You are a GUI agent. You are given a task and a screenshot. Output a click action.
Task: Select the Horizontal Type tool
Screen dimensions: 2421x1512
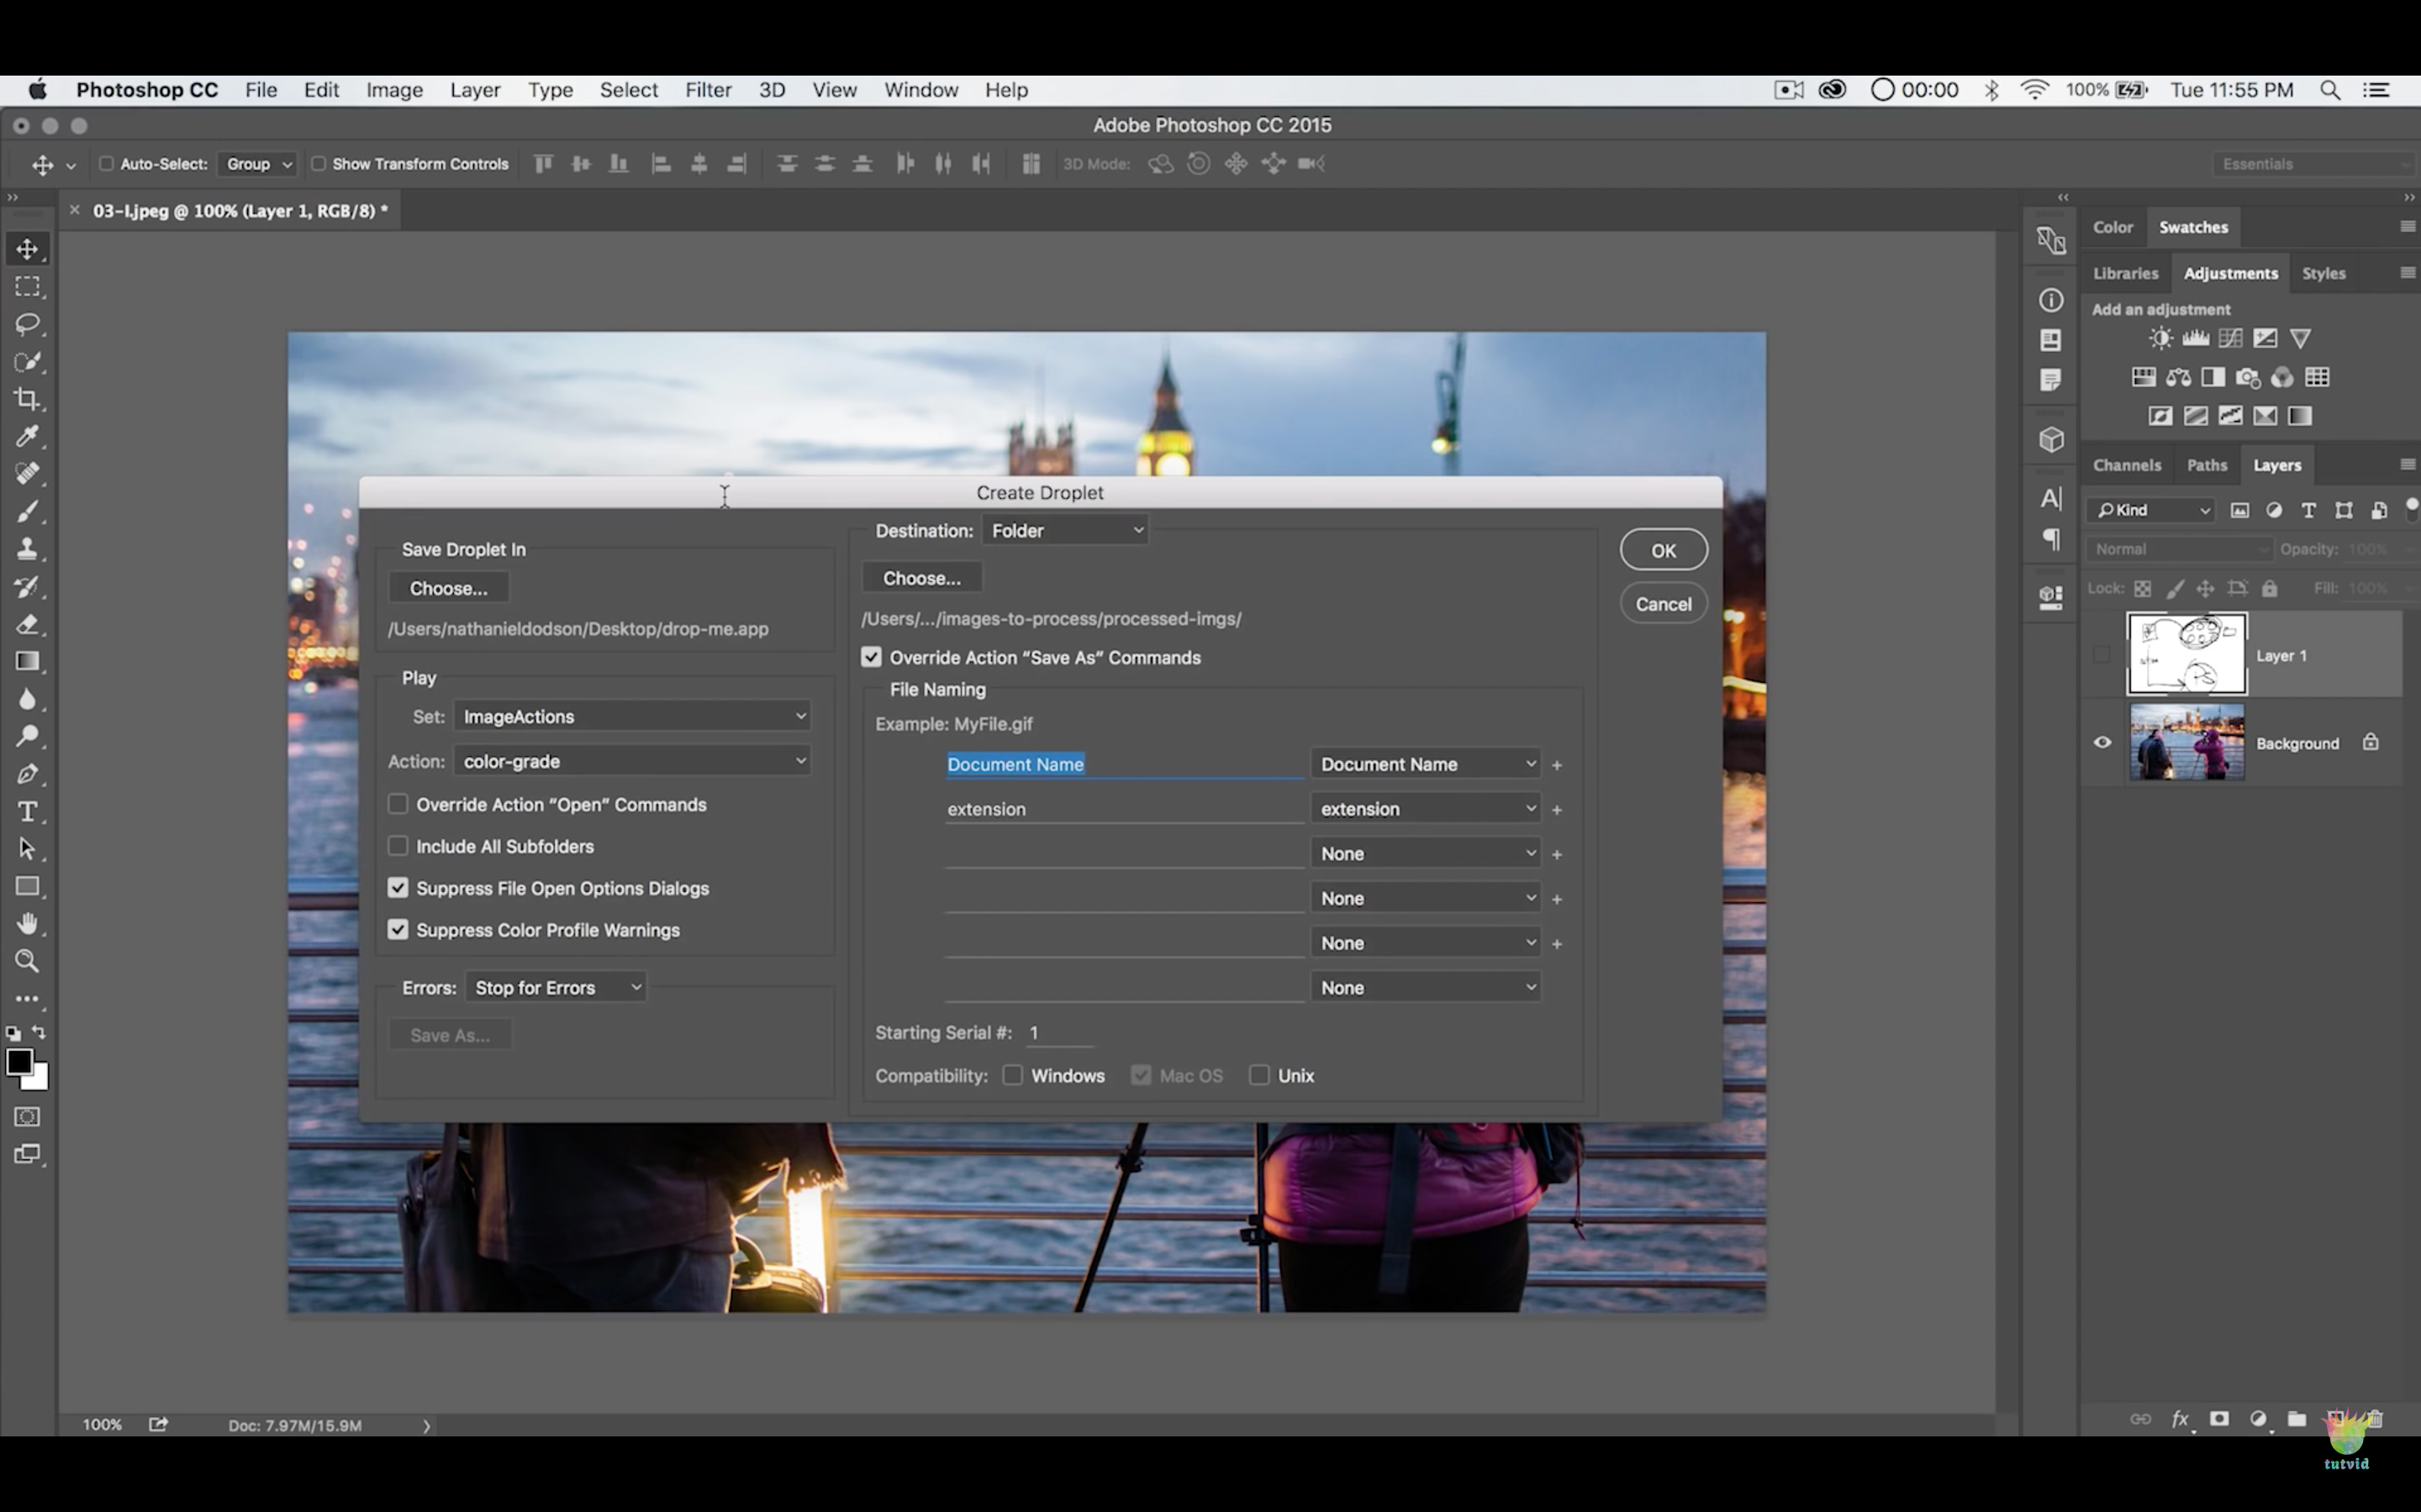[27, 811]
